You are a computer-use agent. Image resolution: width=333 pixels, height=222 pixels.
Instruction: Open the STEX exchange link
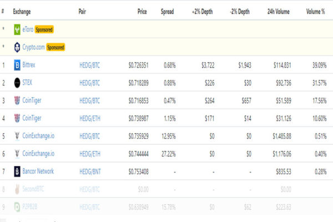(27, 83)
